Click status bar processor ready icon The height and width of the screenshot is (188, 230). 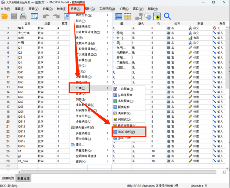[176, 186]
